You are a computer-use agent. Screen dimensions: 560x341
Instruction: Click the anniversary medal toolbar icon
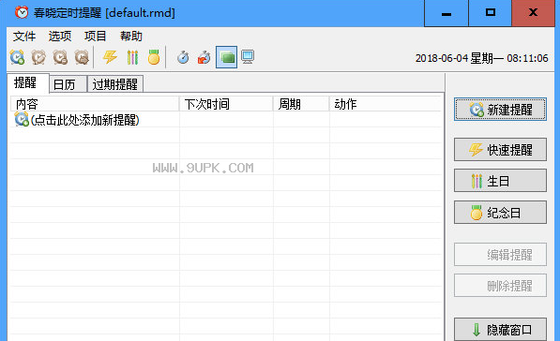click(x=154, y=57)
